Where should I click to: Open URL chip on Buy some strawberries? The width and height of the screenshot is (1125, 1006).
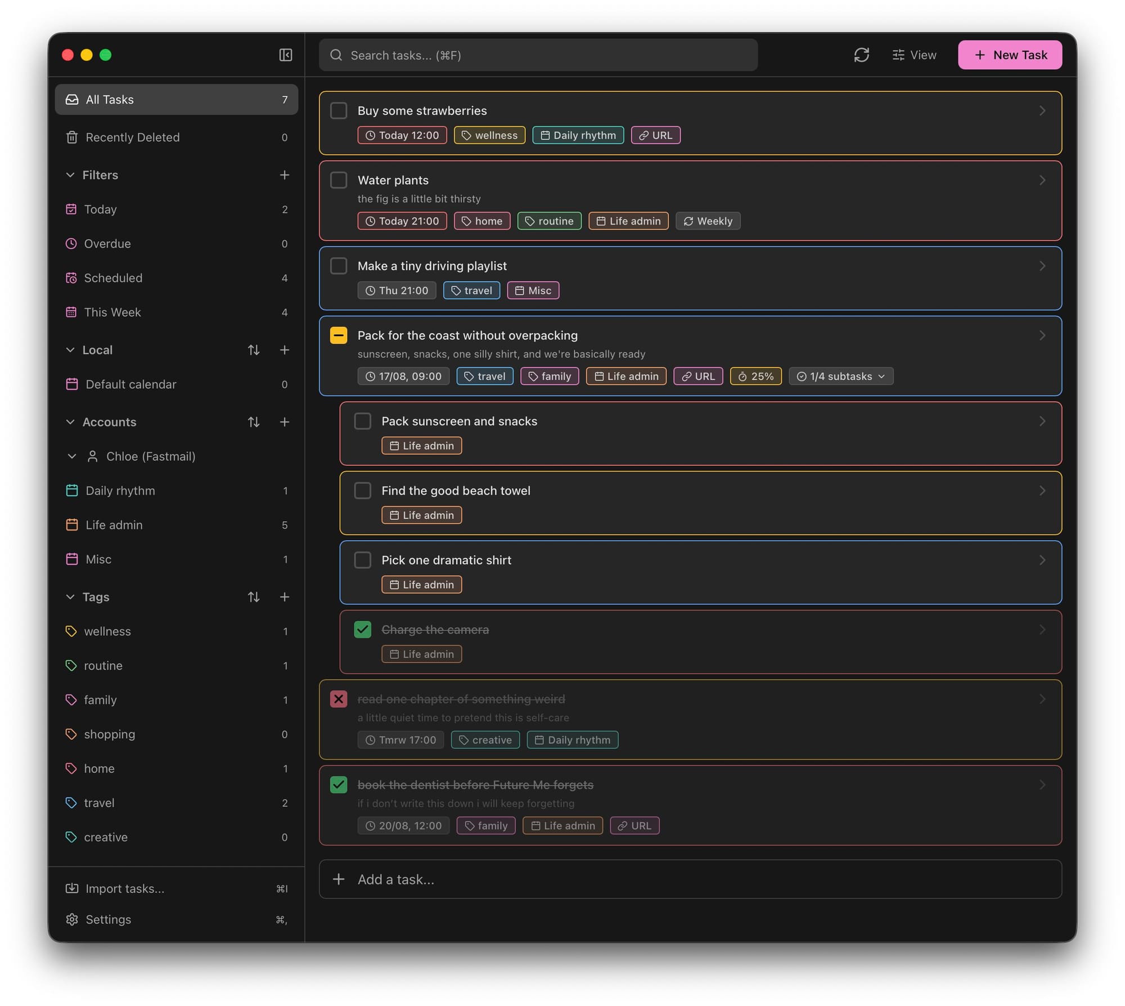[x=655, y=135]
